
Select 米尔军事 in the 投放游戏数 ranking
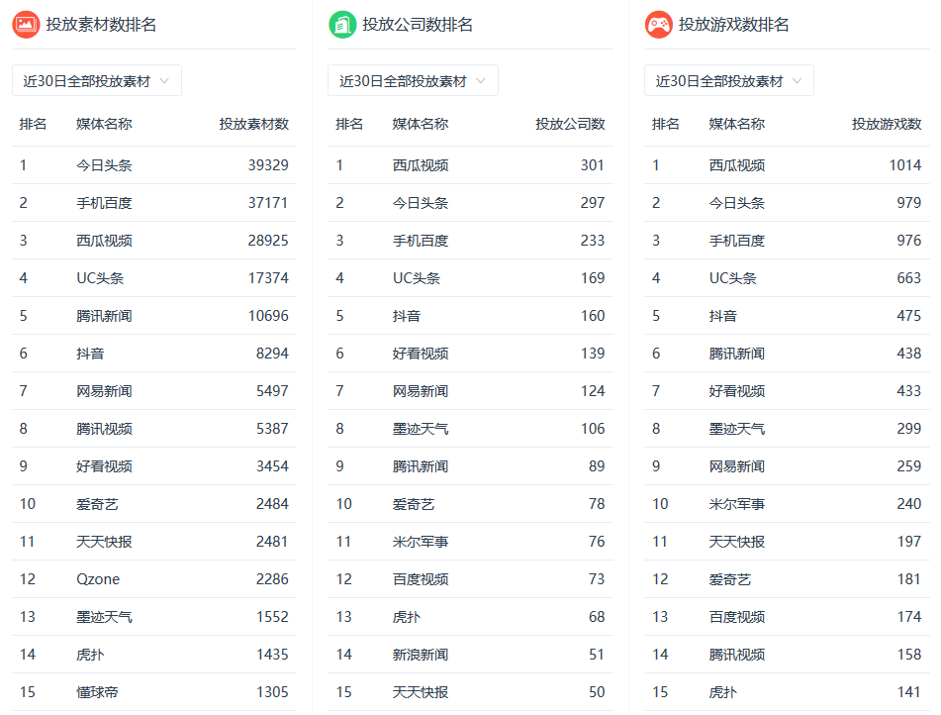tap(736, 504)
